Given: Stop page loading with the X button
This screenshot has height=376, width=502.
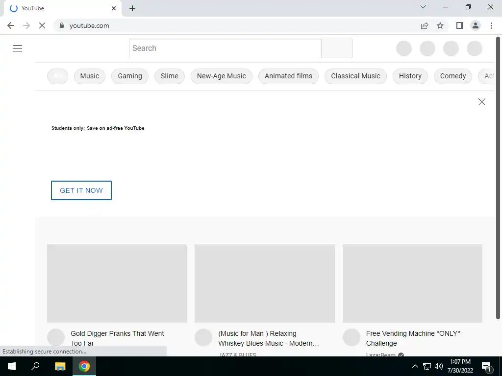Looking at the screenshot, I should tap(42, 25).
